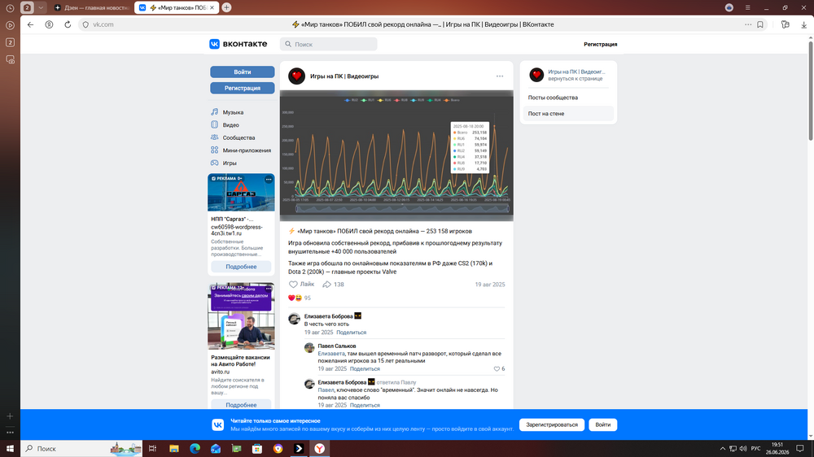The width and height of the screenshot is (814, 457).
Task: Select Пост на стене in the right panel
Action: point(568,114)
